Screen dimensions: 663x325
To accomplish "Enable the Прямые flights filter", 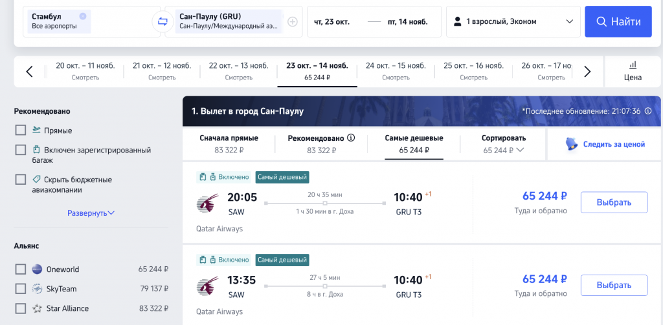I will (x=20, y=131).
